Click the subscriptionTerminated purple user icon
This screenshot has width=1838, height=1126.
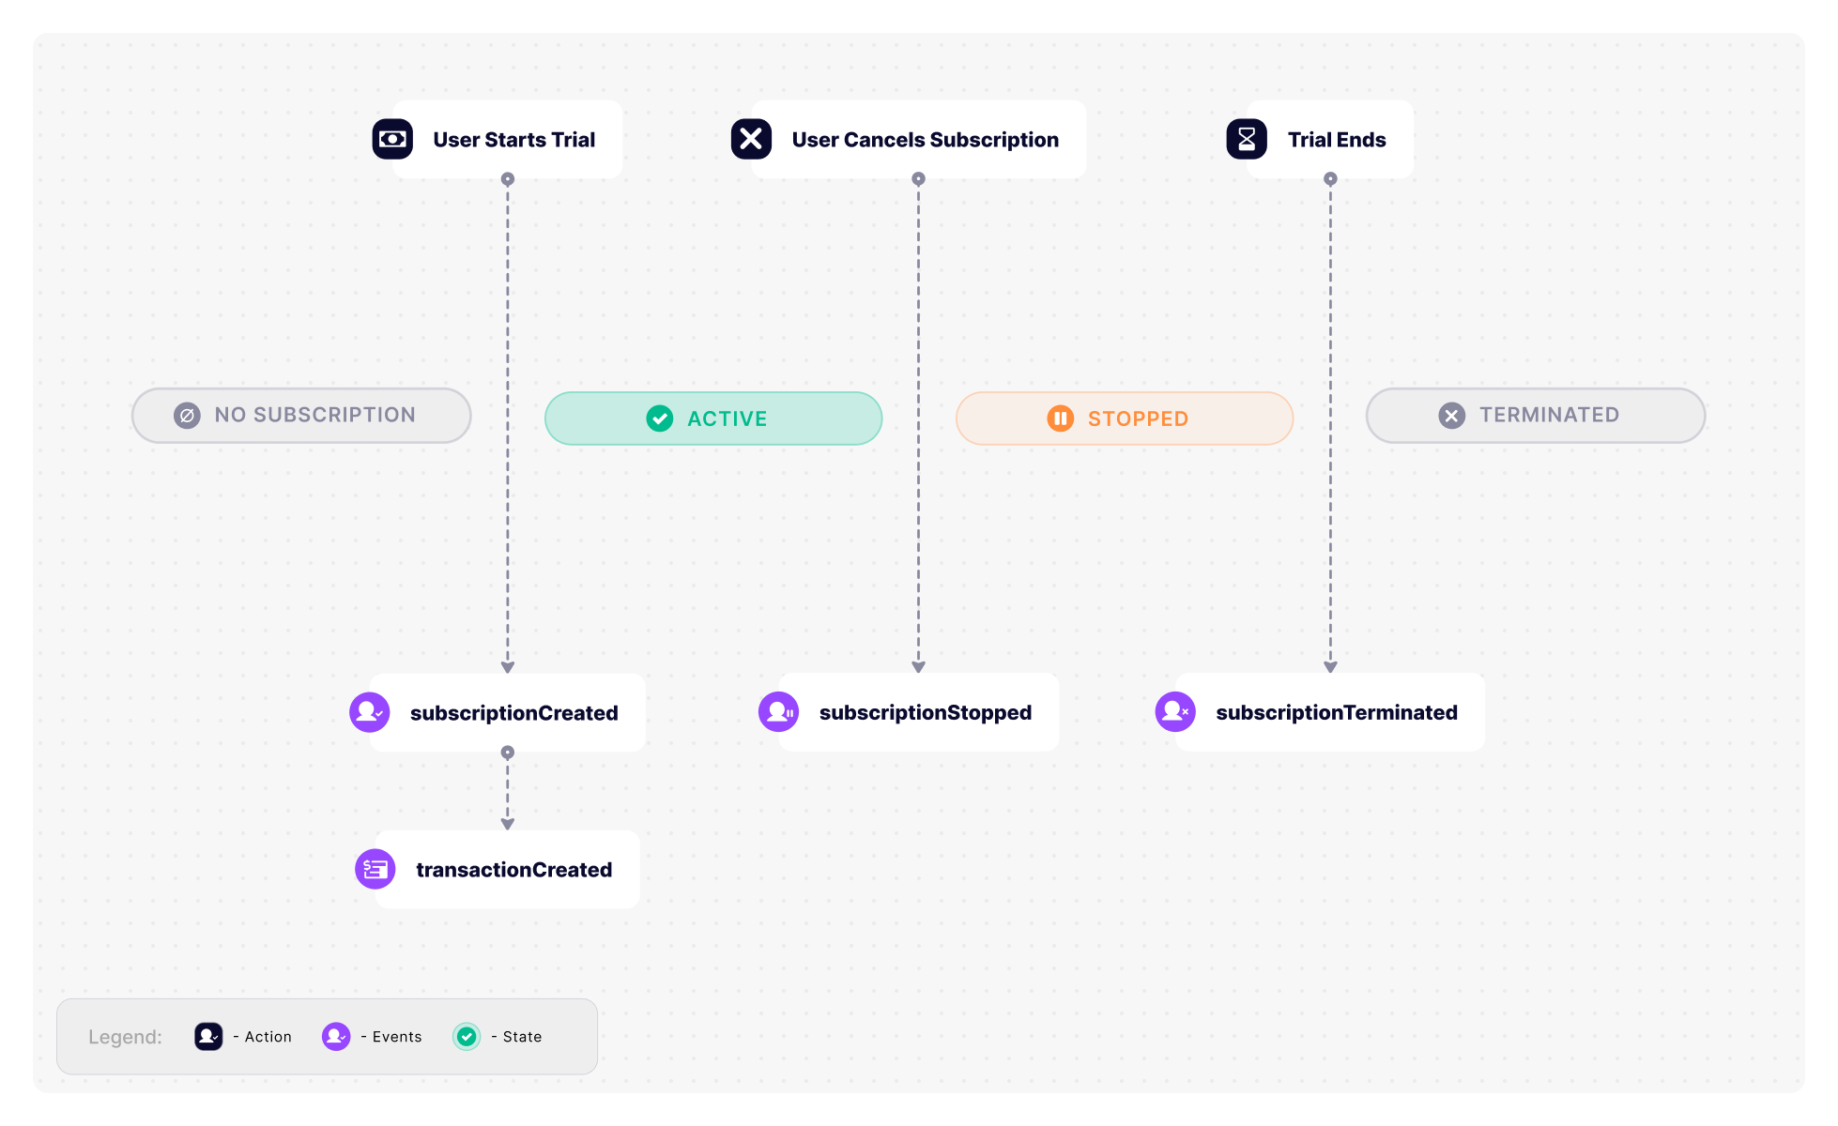pyautogui.click(x=1175, y=712)
